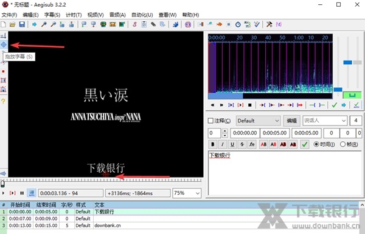Click the 文本 column header
365x234 pixels.
pos(99,205)
